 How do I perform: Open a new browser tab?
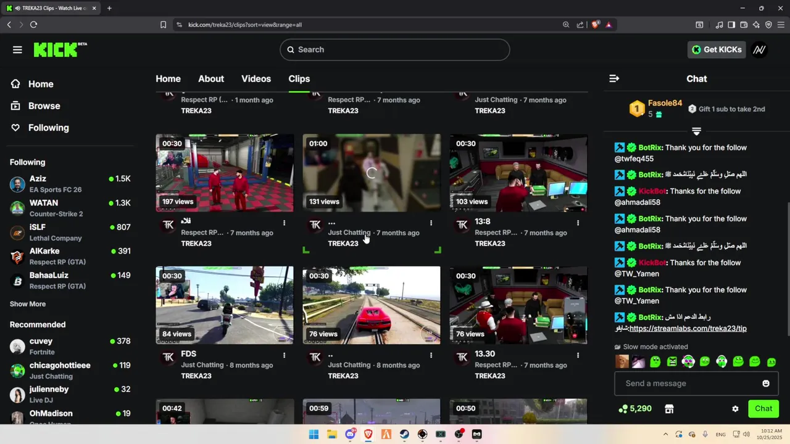coord(109,8)
